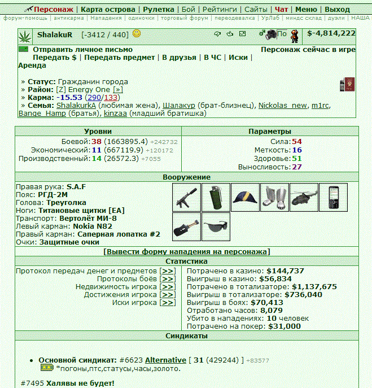Click the cannabis leaf avatar beside ShalakuR

[25, 37]
